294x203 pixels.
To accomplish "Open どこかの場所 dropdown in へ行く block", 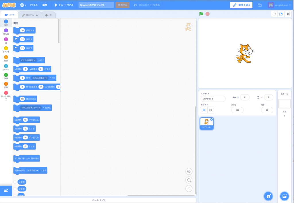I will coord(28,60).
